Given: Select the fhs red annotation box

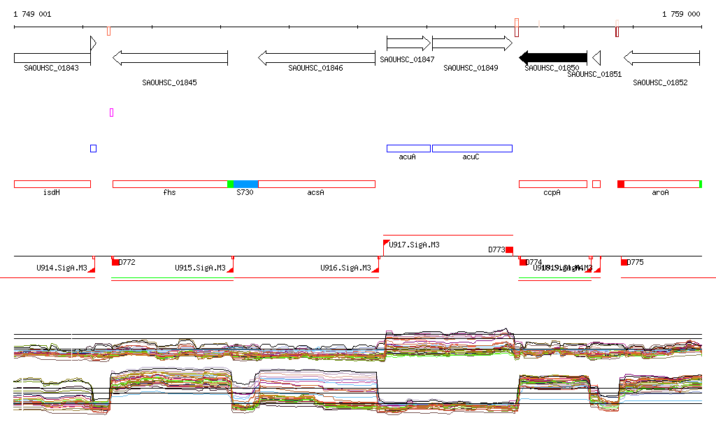Looking at the screenshot, I should [170, 184].
